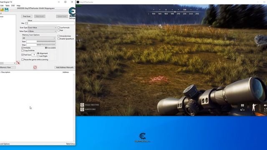Click the ammo count 4/12 text in game
Image resolution: width=267 pixels, height=150 pixels.
click(x=242, y=110)
